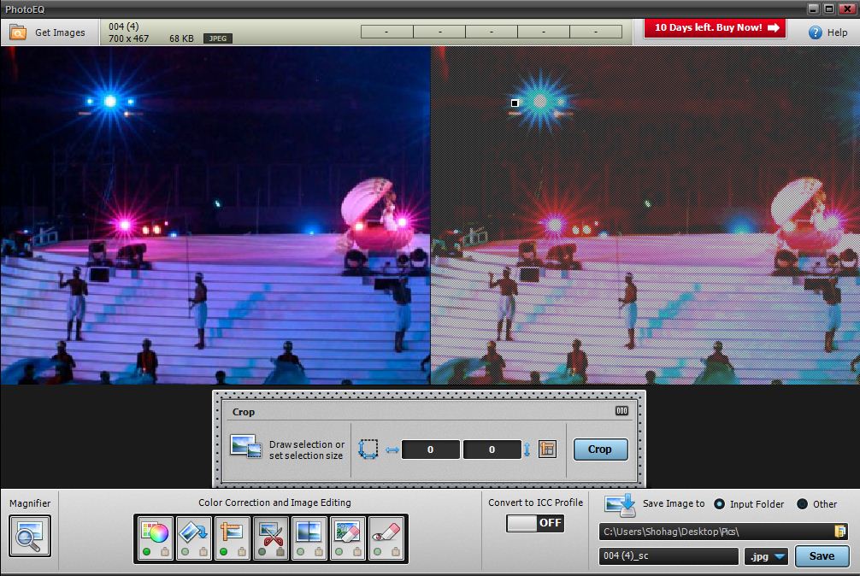Image resolution: width=860 pixels, height=576 pixels.
Task: Select the Other save location option
Action: (802, 504)
